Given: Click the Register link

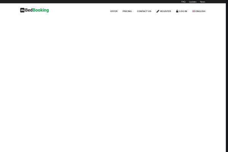Looking at the screenshot, I should coord(163,11).
